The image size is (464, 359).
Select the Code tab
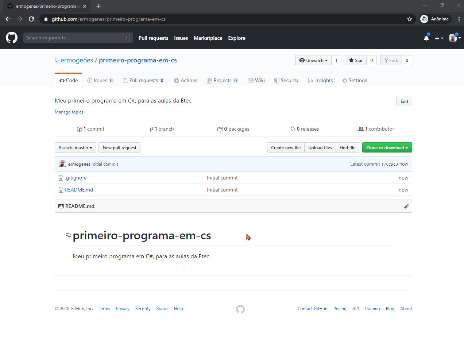(x=69, y=80)
